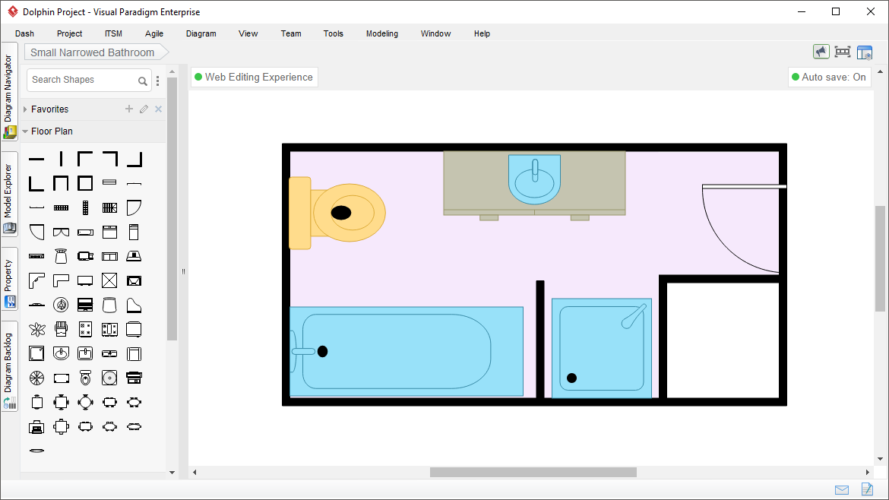Image resolution: width=889 pixels, height=500 pixels.
Task: Open the Diagram menu
Action: pos(201,33)
